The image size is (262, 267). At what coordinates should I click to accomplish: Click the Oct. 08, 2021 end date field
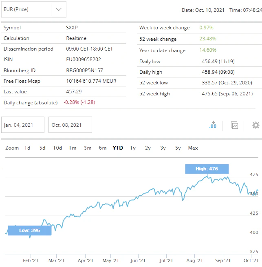[70, 125]
